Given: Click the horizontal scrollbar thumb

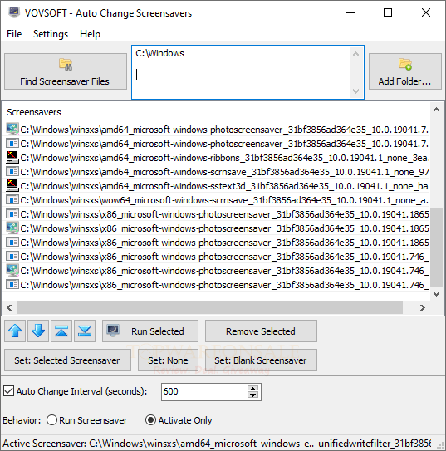Looking at the screenshot, I should tap(209, 308).
